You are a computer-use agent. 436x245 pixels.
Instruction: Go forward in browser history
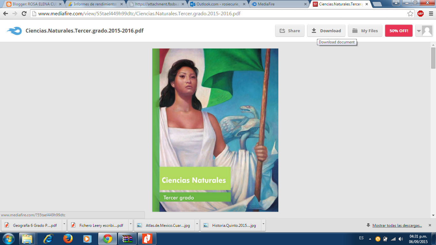pos(15,13)
